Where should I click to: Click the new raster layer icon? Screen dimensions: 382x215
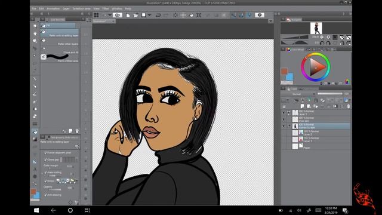(x=303, y=106)
